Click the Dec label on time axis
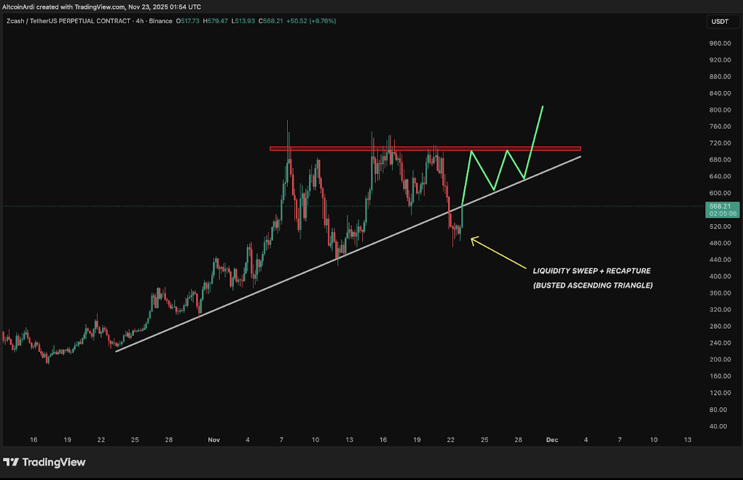 coord(551,440)
